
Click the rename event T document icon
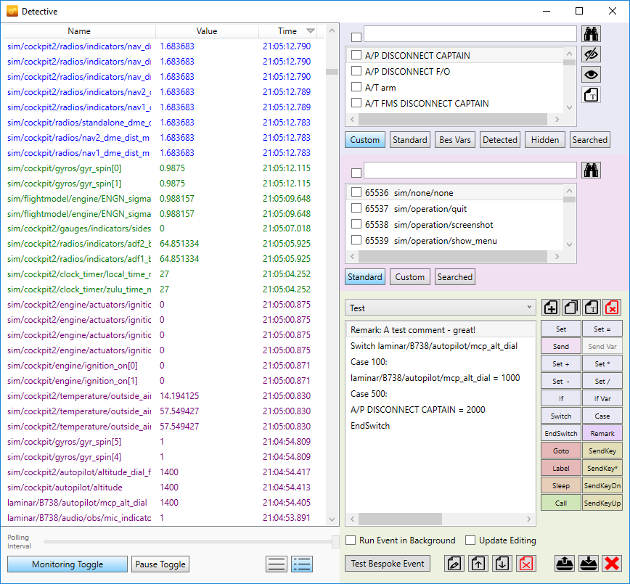pyautogui.click(x=592, y=308)
